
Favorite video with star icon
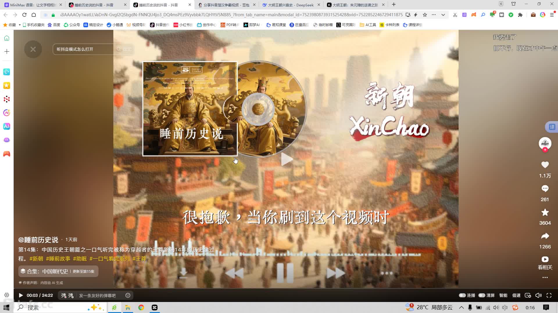click(x=545, y=212)
